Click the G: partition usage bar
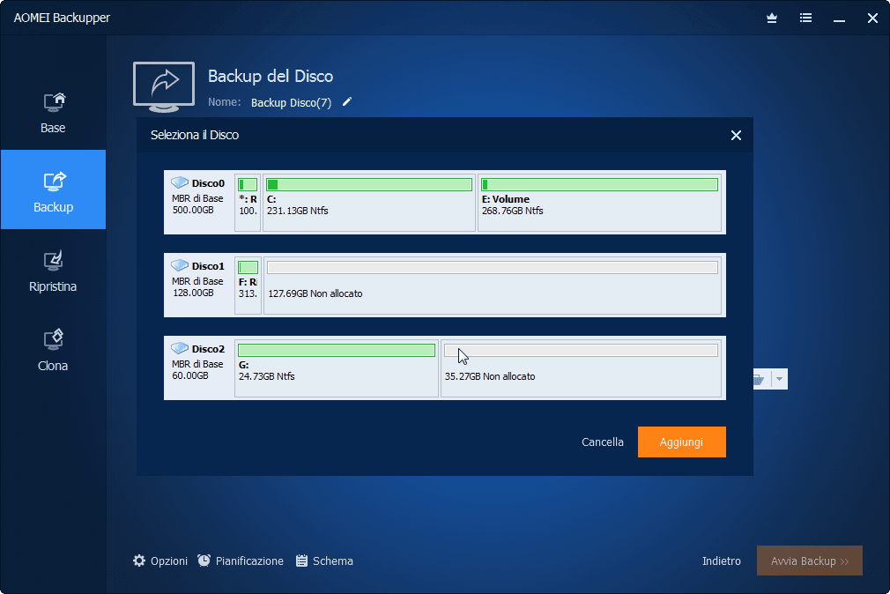Viewport: 890px width, 594px height. point(337,351)
